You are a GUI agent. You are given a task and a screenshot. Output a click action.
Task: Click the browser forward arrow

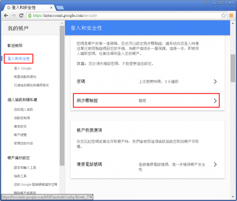click(x=14, y=15)
